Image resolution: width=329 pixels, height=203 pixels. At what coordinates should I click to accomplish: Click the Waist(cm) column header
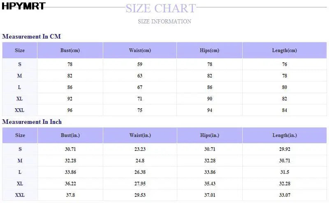[140, 50]
